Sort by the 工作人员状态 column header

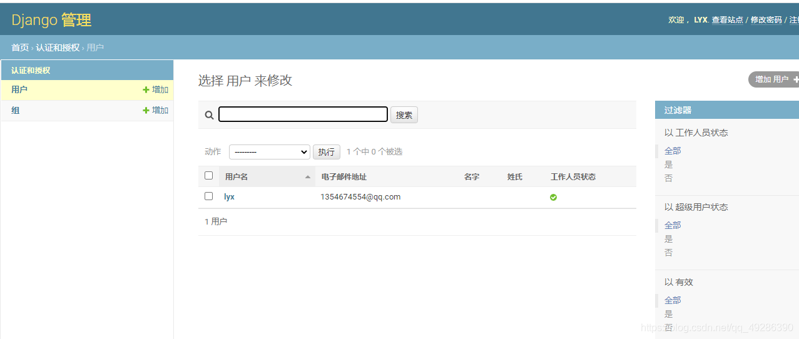[x=573, y=177]
